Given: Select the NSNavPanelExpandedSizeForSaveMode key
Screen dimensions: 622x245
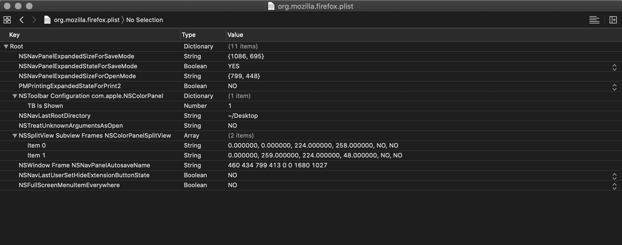Looking at the screenshot, I should (x=76, y=56).
